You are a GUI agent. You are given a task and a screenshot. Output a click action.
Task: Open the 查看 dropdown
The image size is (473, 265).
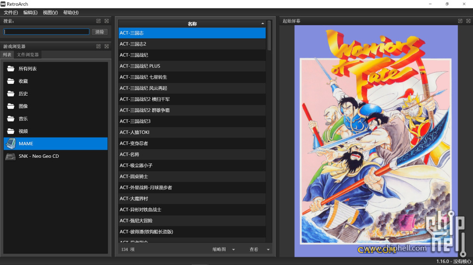click(260, 250)
